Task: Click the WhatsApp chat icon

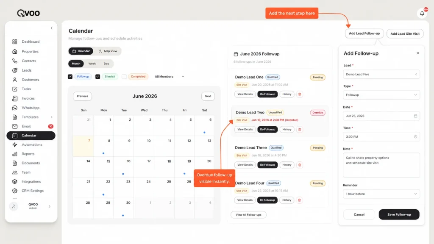Action: click(15, 108)
